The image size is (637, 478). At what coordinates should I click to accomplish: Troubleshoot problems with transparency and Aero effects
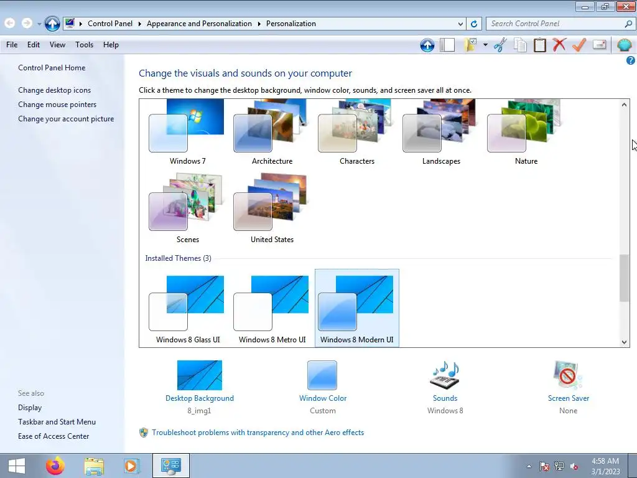[x=258, y=433]
